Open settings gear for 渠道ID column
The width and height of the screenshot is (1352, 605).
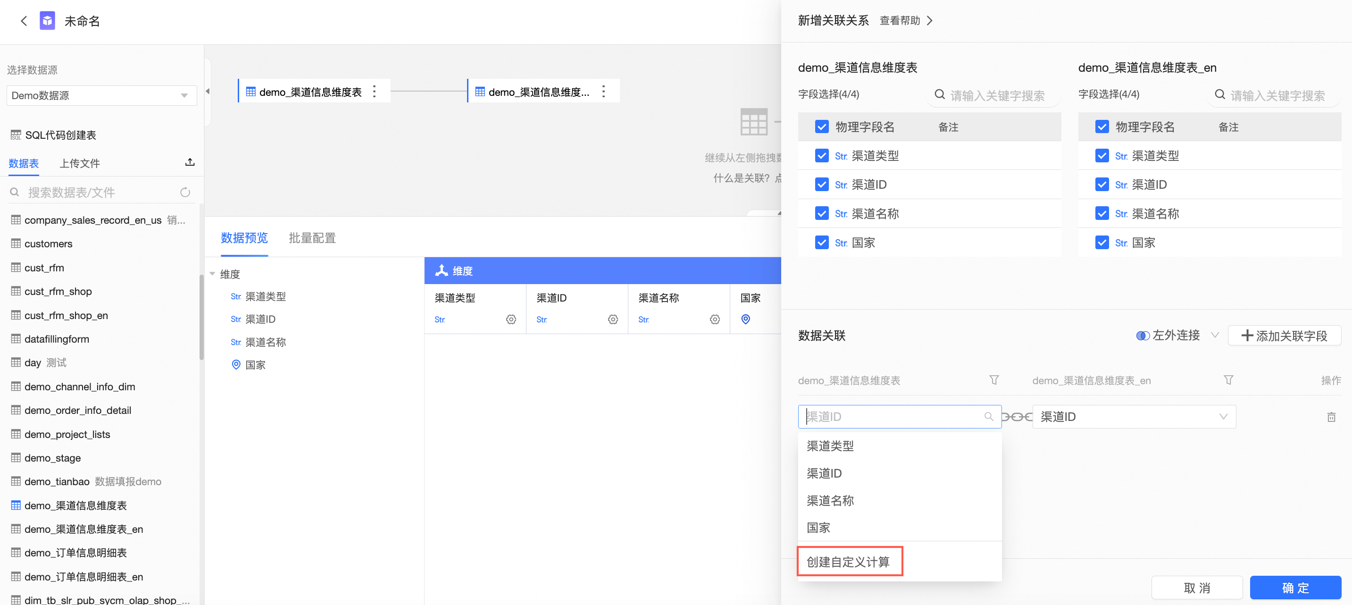pyautogui.click(x=612, y=320)
